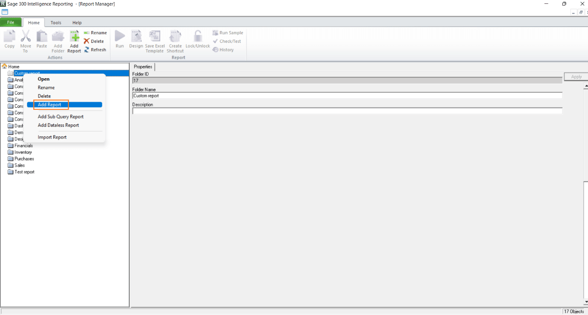Click inside the Description field
Image resolution: width=588 pixels, height=315 pixels.
tap(299, 112)
